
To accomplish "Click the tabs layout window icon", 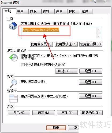I will tap(13, 98).
